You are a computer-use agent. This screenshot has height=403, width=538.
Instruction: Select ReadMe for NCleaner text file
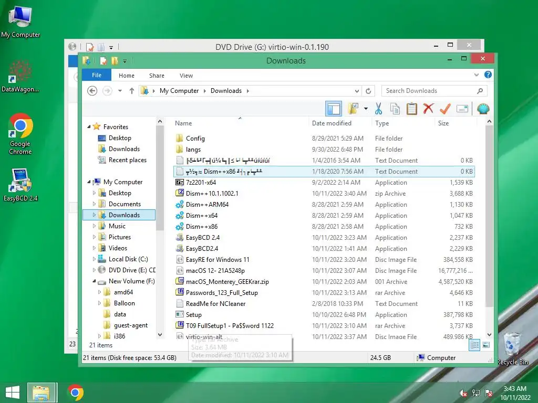pyautogui.click(x=215, y=304)
